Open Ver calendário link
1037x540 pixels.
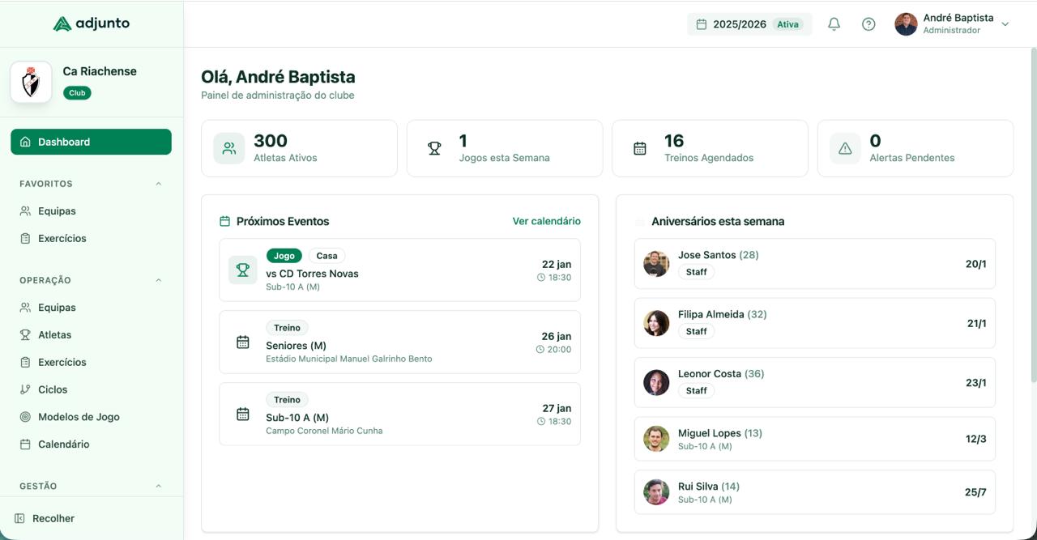[547, 220]
